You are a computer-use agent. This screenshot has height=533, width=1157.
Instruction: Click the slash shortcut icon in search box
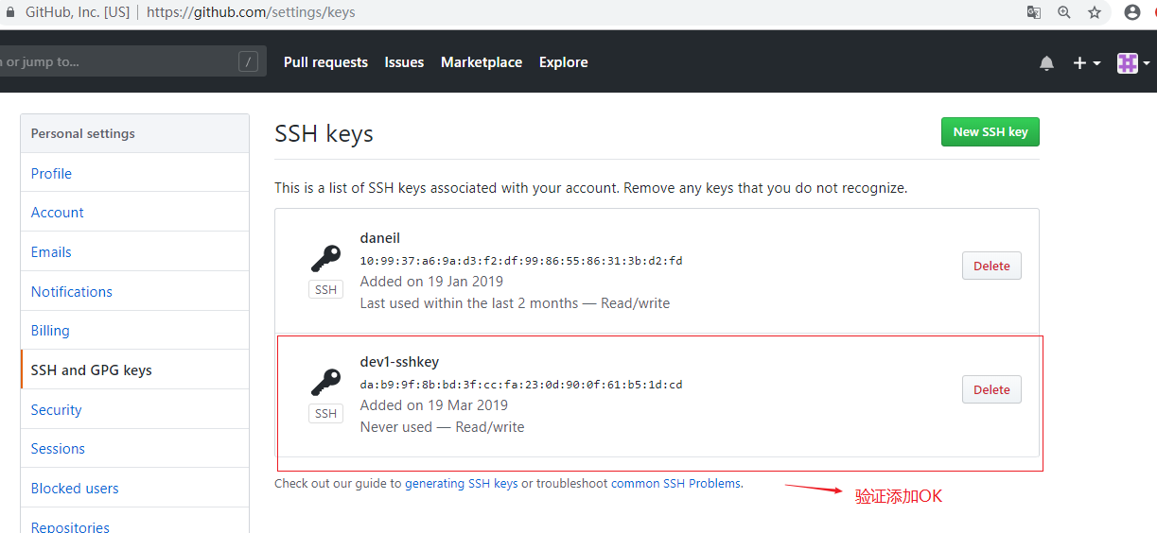249,62
